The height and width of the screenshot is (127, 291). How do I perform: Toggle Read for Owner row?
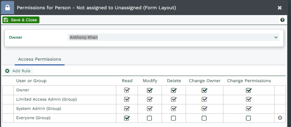tap(127, 90)
